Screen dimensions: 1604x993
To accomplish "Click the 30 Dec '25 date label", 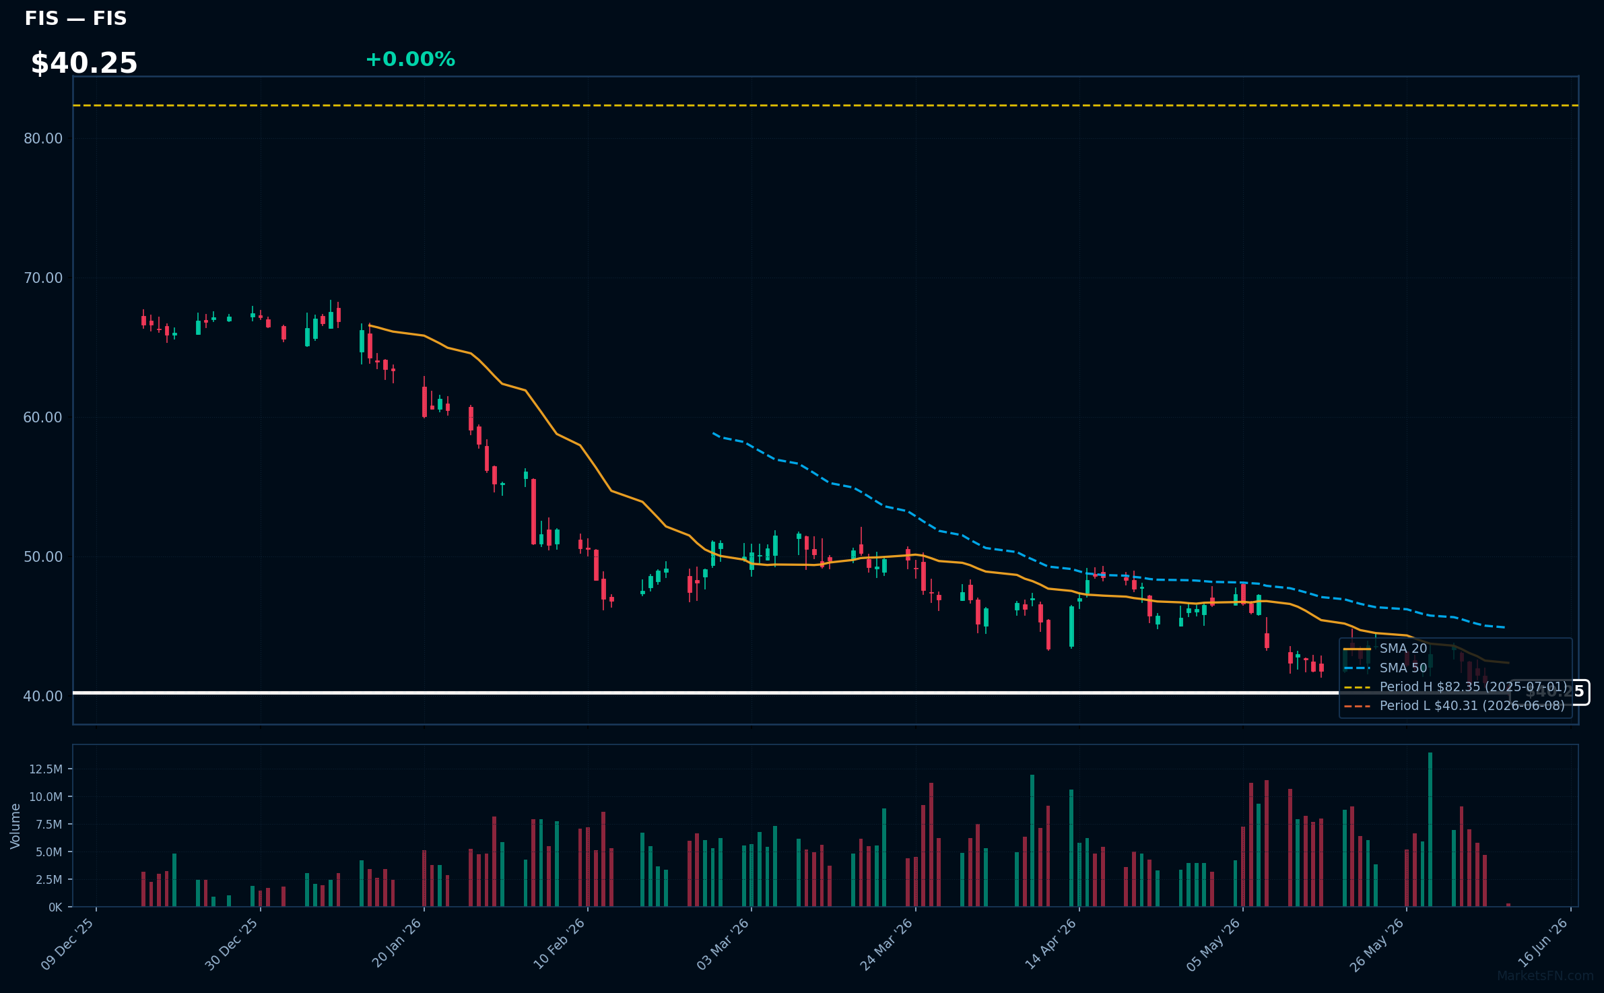I will point(232,944).
